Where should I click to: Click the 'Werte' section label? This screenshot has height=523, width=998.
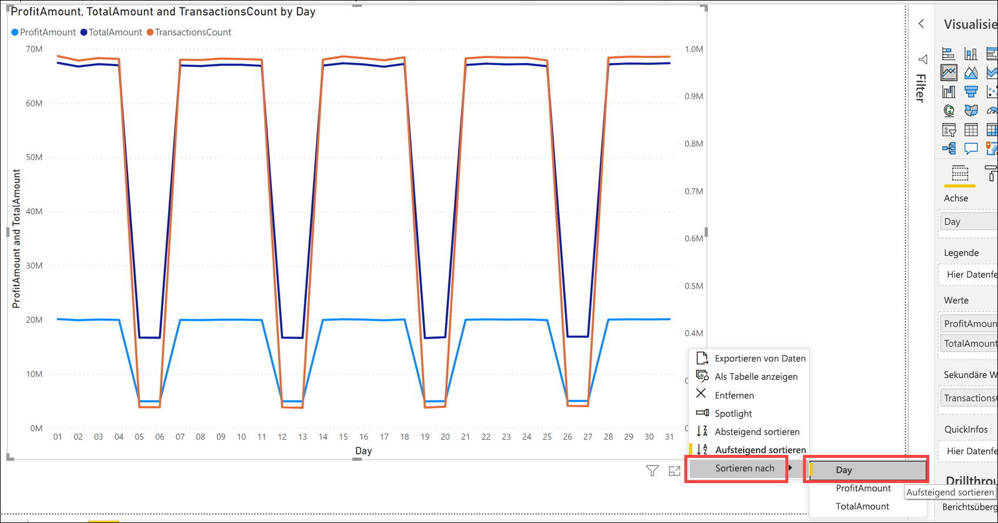[956, 301]
